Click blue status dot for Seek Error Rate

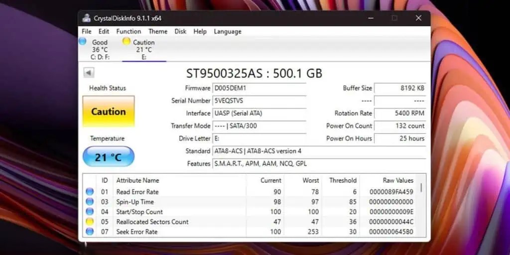[90, 232]
